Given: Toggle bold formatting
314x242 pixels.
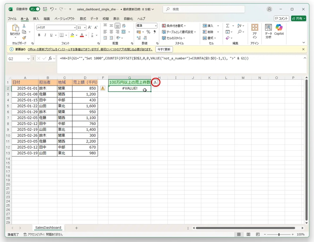Looking at the screenshot, I should (x=39, y=35).
